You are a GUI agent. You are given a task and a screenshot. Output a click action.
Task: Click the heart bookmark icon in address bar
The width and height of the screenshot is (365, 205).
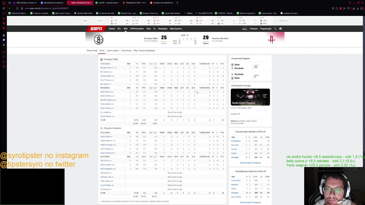(x=348, y=8)
